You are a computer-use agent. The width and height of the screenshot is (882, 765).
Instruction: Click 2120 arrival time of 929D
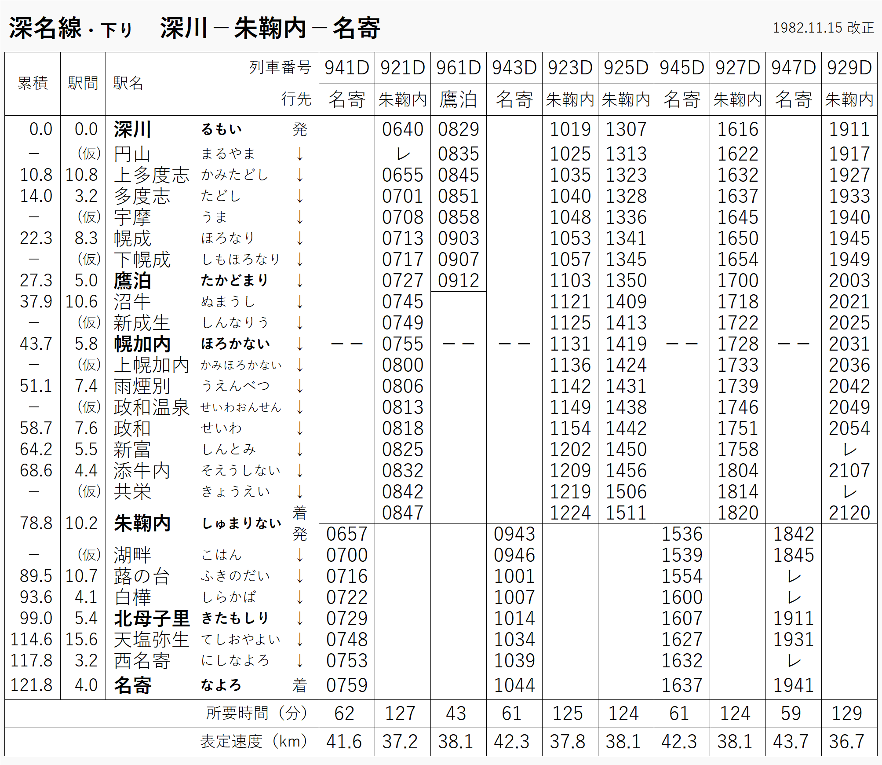849,513
